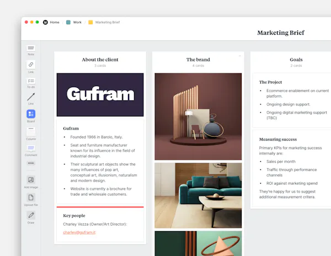Click the Gufram note heading
Viewport: 331px width, 256px height.
click(71, 129)
